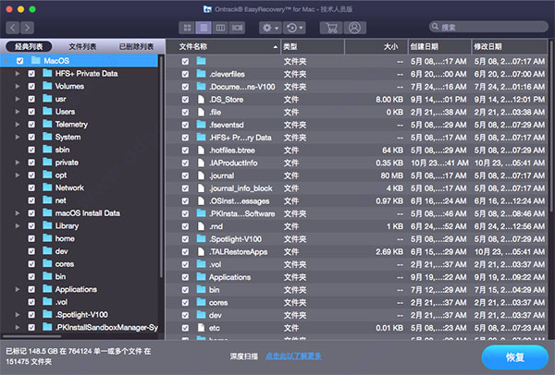Select the home folder icon in tree
This screenshot has width=555, height=375.
47,238
